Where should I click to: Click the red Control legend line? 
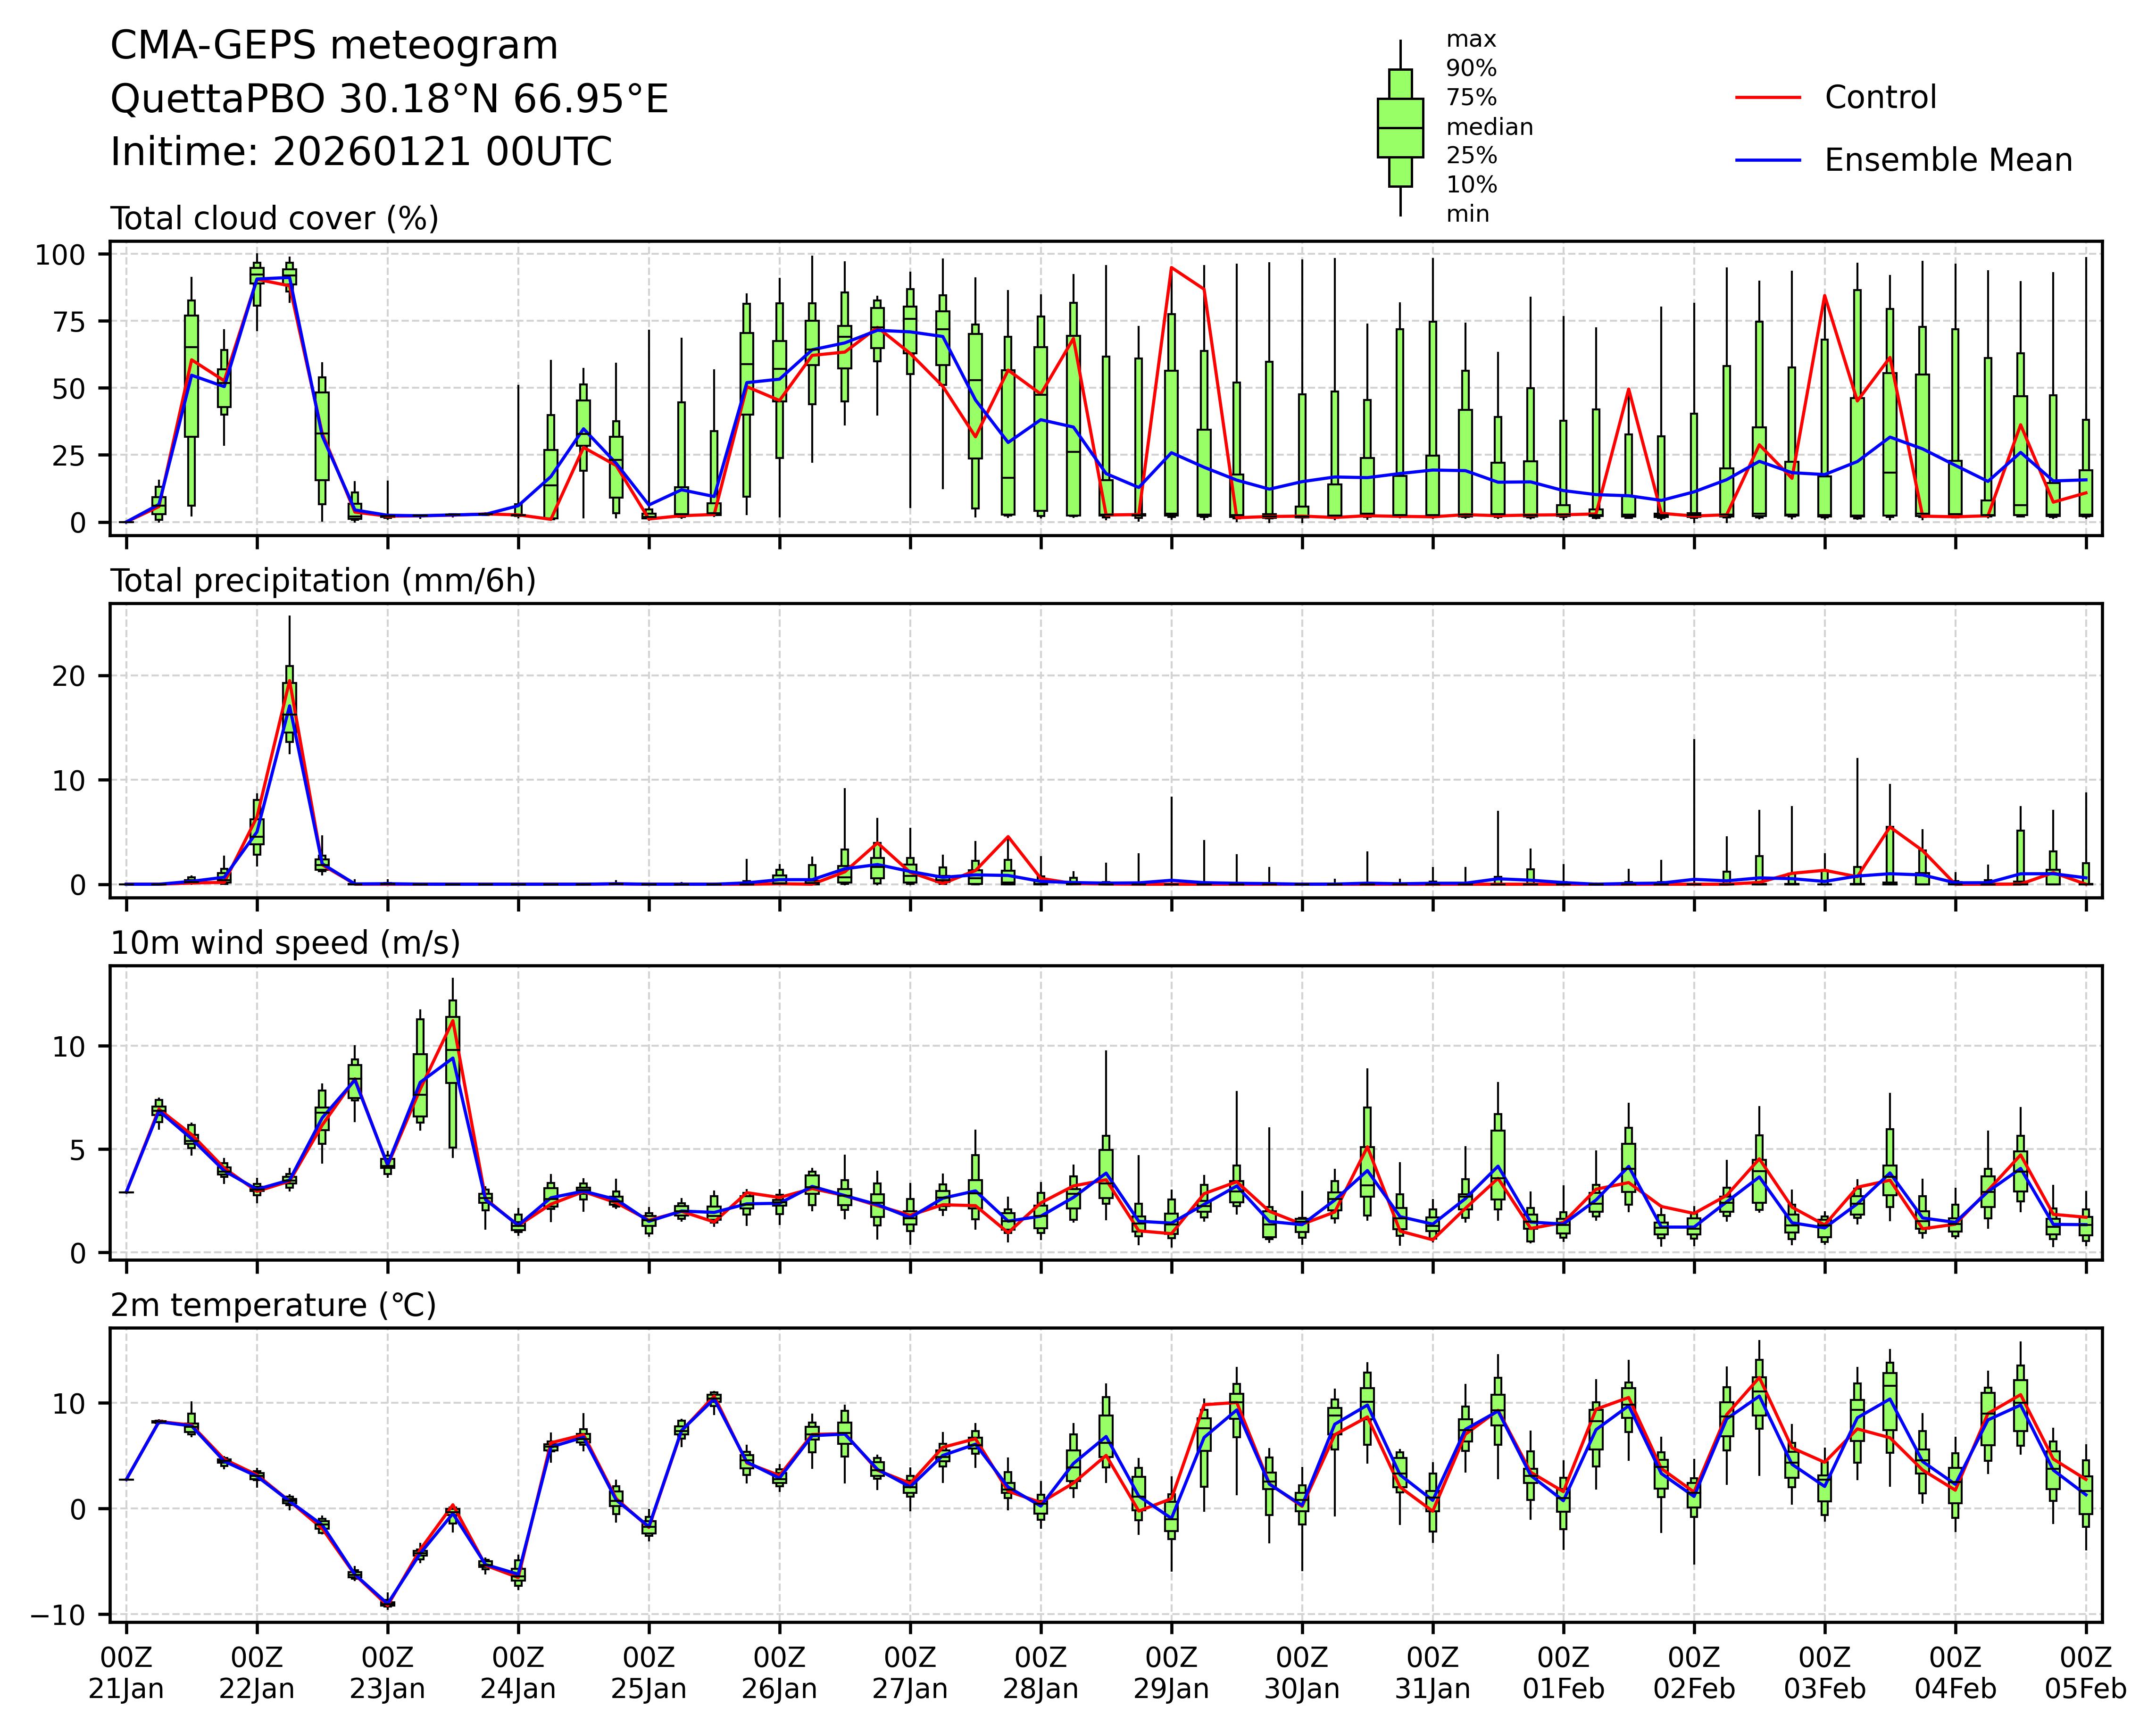1767,98
